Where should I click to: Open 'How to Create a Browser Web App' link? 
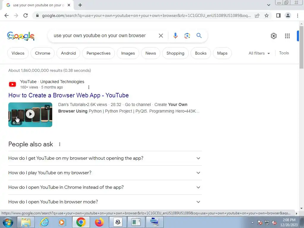tap(69, 95)
